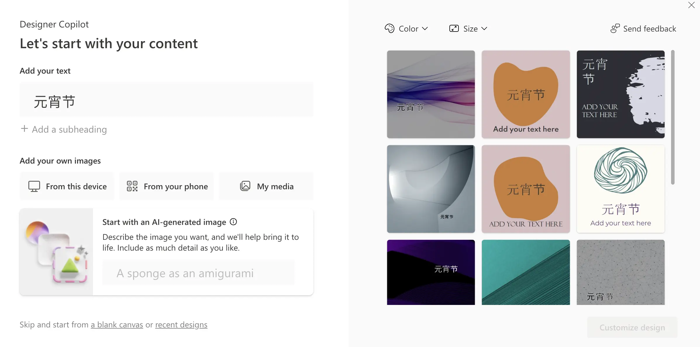Viewport: 700px width, 347px height.
Task: Choose the dark ink-splash design thumbnail
Action: [621, 94]
